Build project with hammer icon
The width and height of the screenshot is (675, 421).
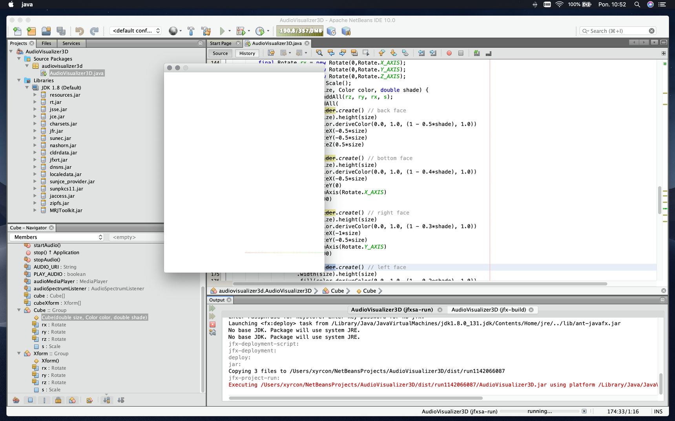pyautogui.click(x=191, y=31)
